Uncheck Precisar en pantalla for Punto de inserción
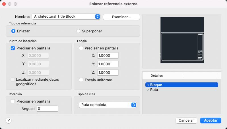 (13, 48)
